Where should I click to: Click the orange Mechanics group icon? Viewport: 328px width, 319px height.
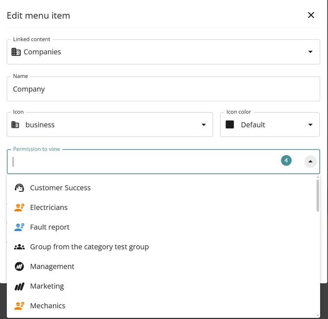point(20,306)
